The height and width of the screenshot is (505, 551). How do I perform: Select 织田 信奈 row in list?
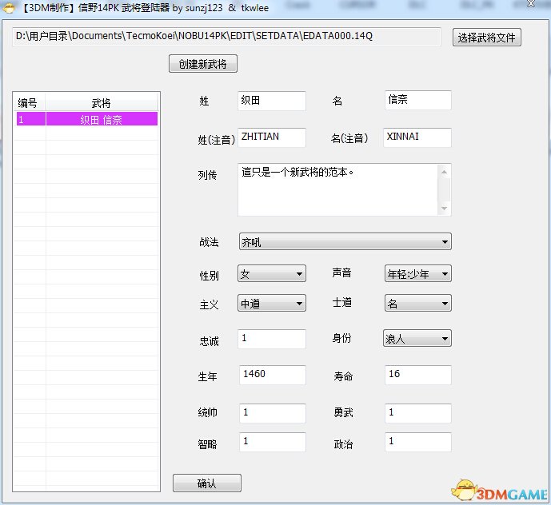101,119
